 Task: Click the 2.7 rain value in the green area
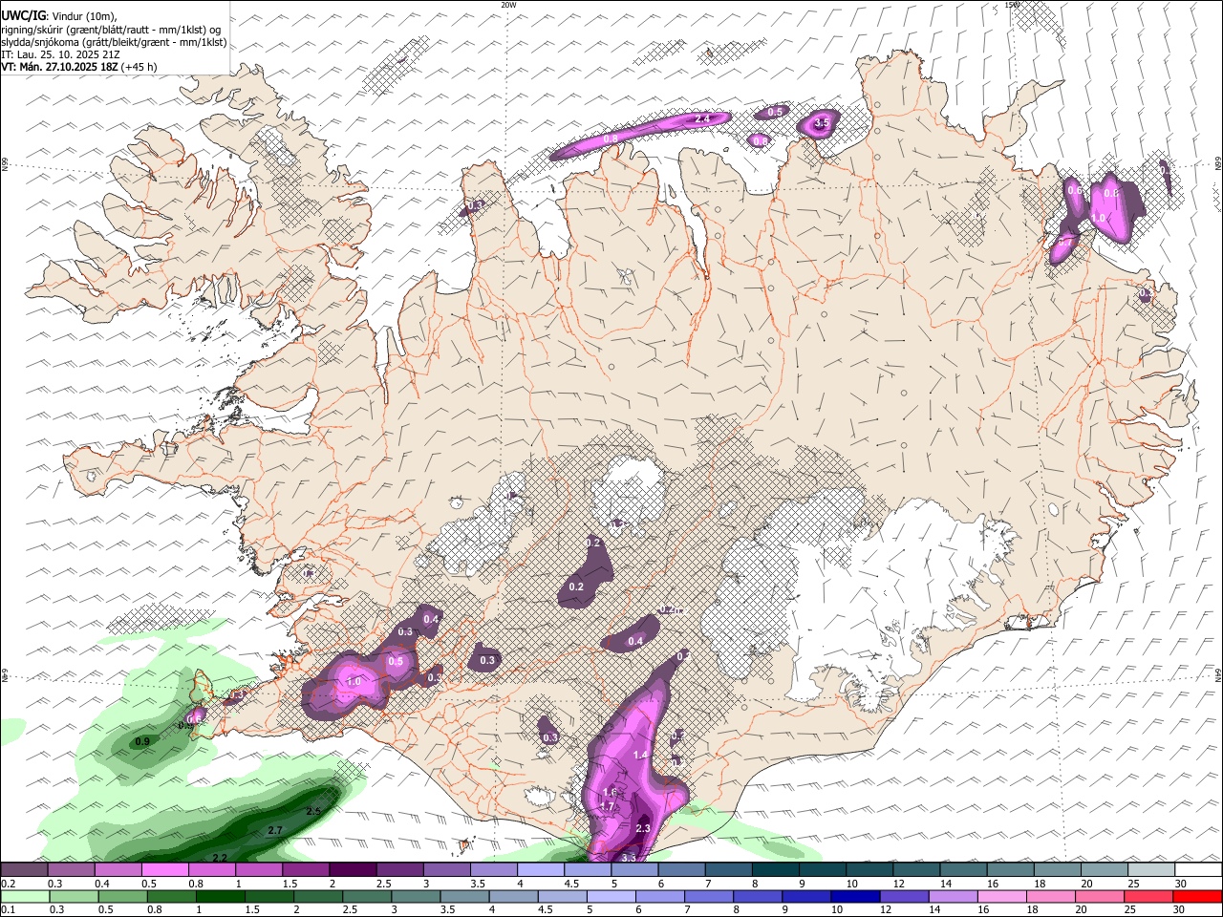pos(275,830)
